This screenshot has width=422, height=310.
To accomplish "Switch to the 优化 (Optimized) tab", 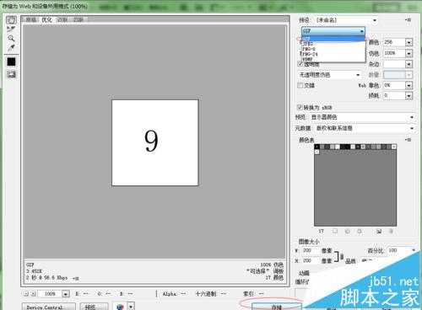I will 46,19.
